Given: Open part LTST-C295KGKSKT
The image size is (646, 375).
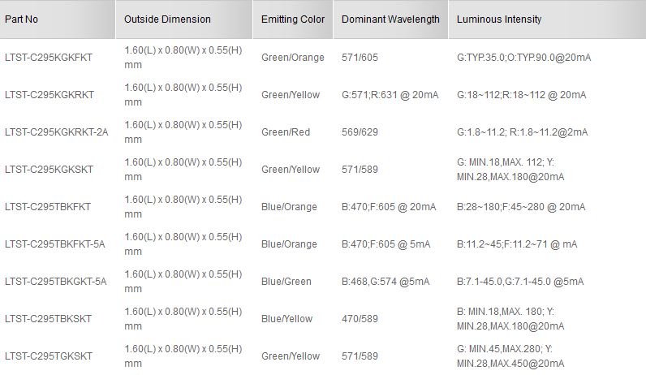Looking at the screenshot, I should pyautogui.click(x=49, y=170).
